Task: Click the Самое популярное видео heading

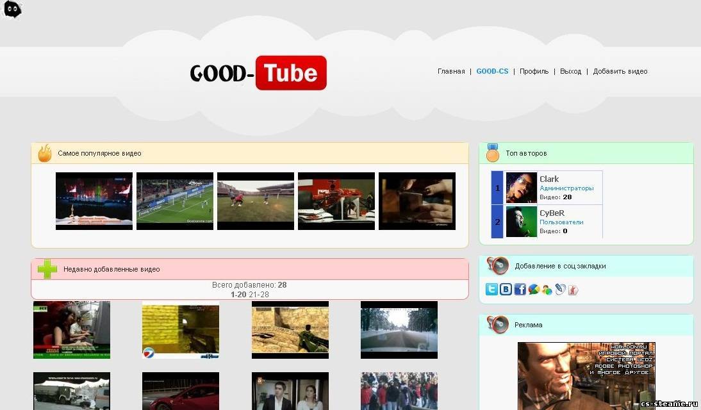Action: coord(99,153)
